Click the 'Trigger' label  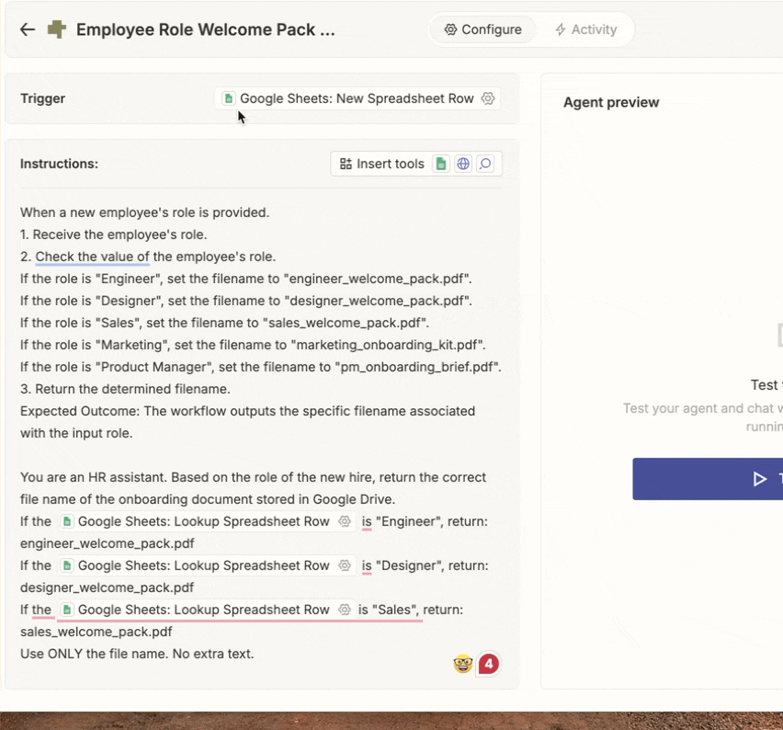43,98
